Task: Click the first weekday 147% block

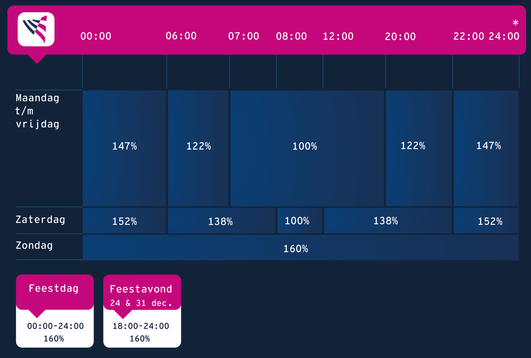Action: (124, 148)
